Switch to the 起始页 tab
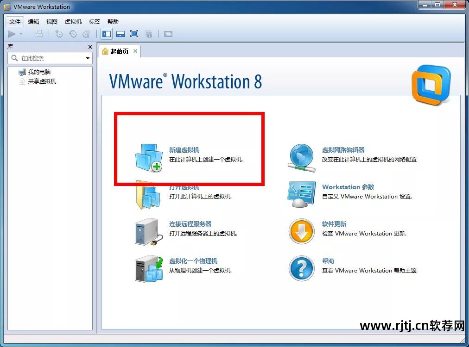Image resolution: width=469 pixels, height=347 pixels. pyautogui.click(x=118, y=51)
